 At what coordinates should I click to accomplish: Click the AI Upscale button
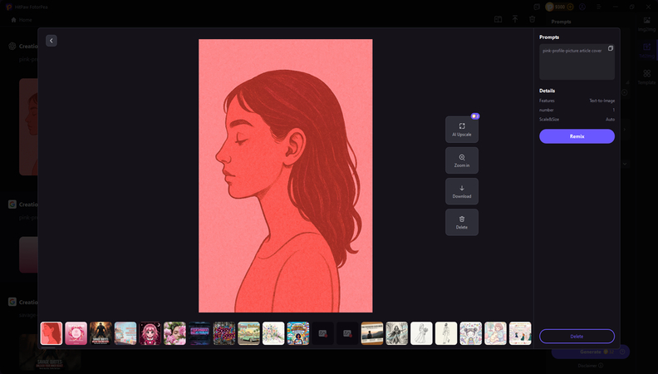point(461,129)
